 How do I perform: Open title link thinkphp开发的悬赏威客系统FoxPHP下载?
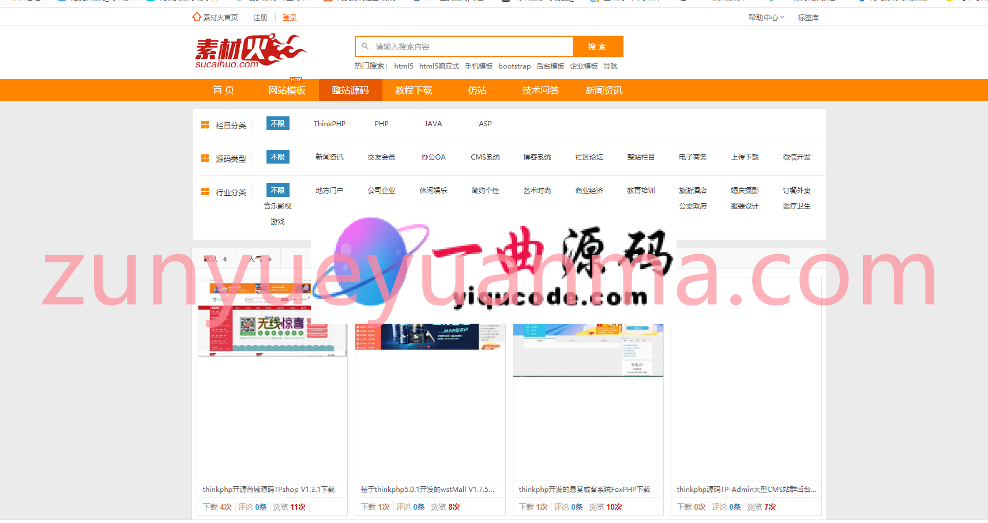coord(584,489)
